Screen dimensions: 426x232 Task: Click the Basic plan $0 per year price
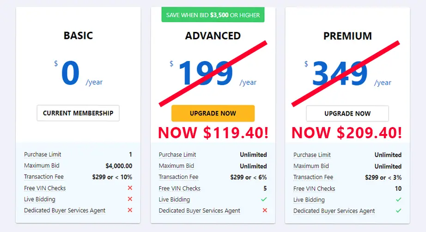coord(78,73)
